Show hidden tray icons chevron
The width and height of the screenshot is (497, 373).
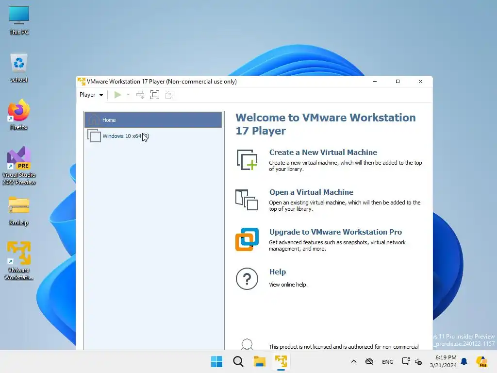[354, 361]
